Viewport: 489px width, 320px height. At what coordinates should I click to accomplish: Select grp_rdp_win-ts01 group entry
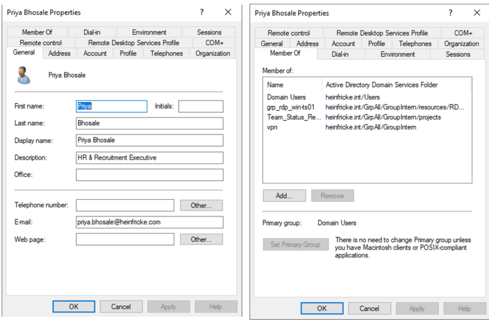[x=291, y=107]
